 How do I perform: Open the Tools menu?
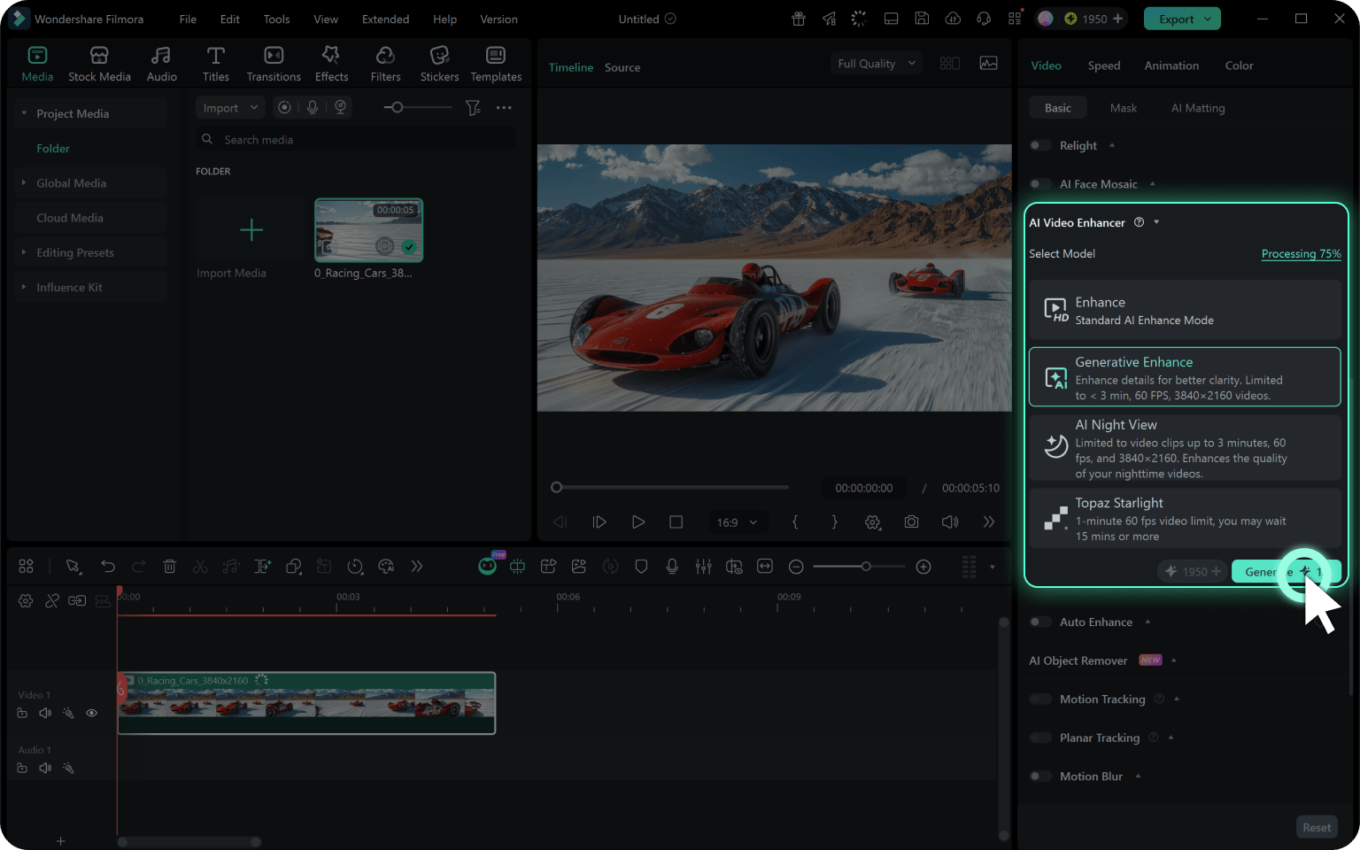click(x=276, y=19)
